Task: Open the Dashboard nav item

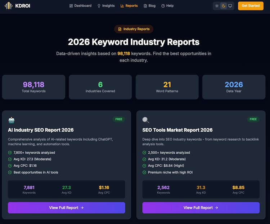Action: pos(80,6)
